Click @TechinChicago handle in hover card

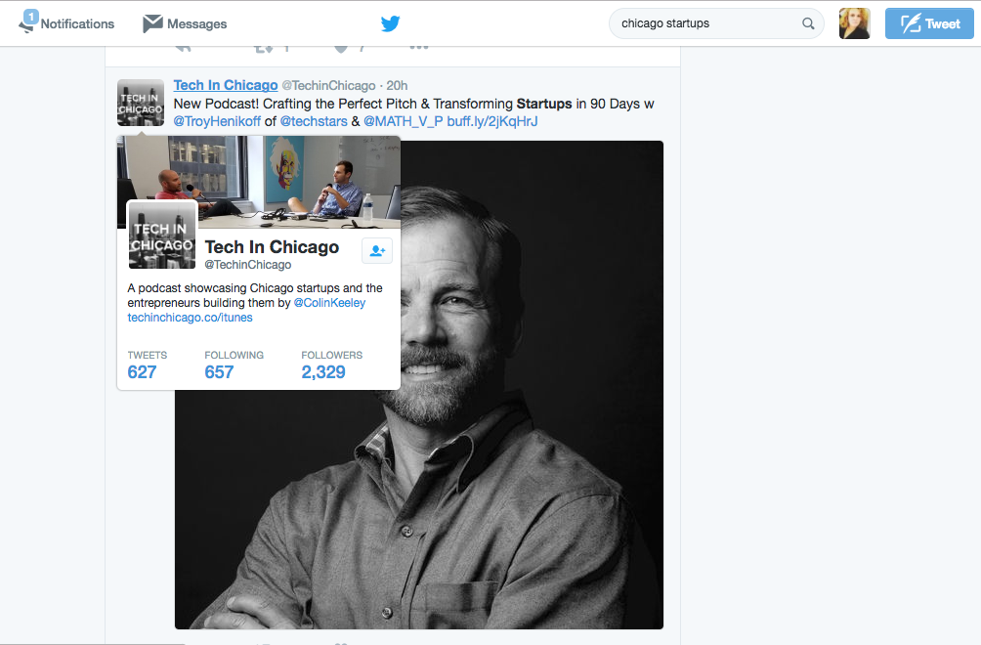tap(248, 265)
